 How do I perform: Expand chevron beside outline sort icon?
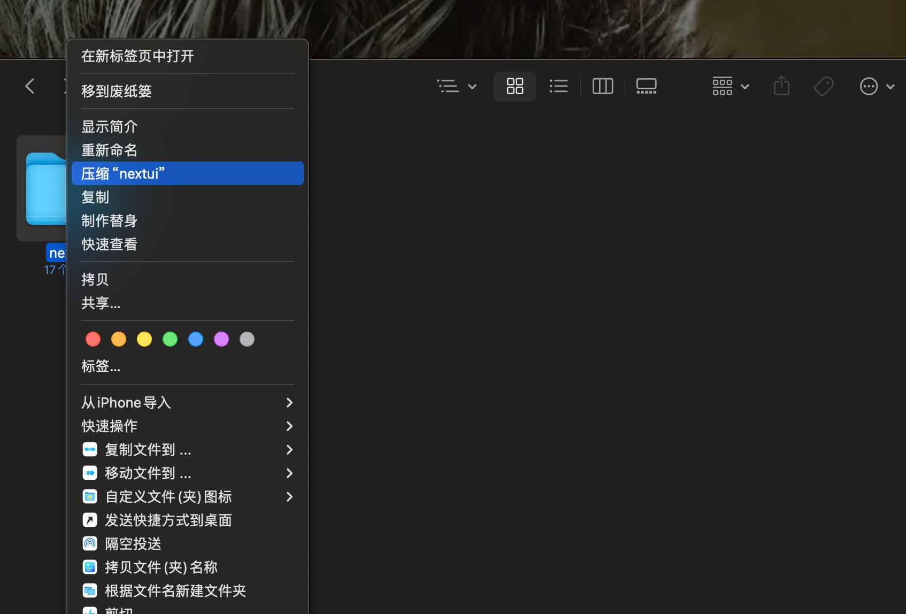(x=472, y=87)
